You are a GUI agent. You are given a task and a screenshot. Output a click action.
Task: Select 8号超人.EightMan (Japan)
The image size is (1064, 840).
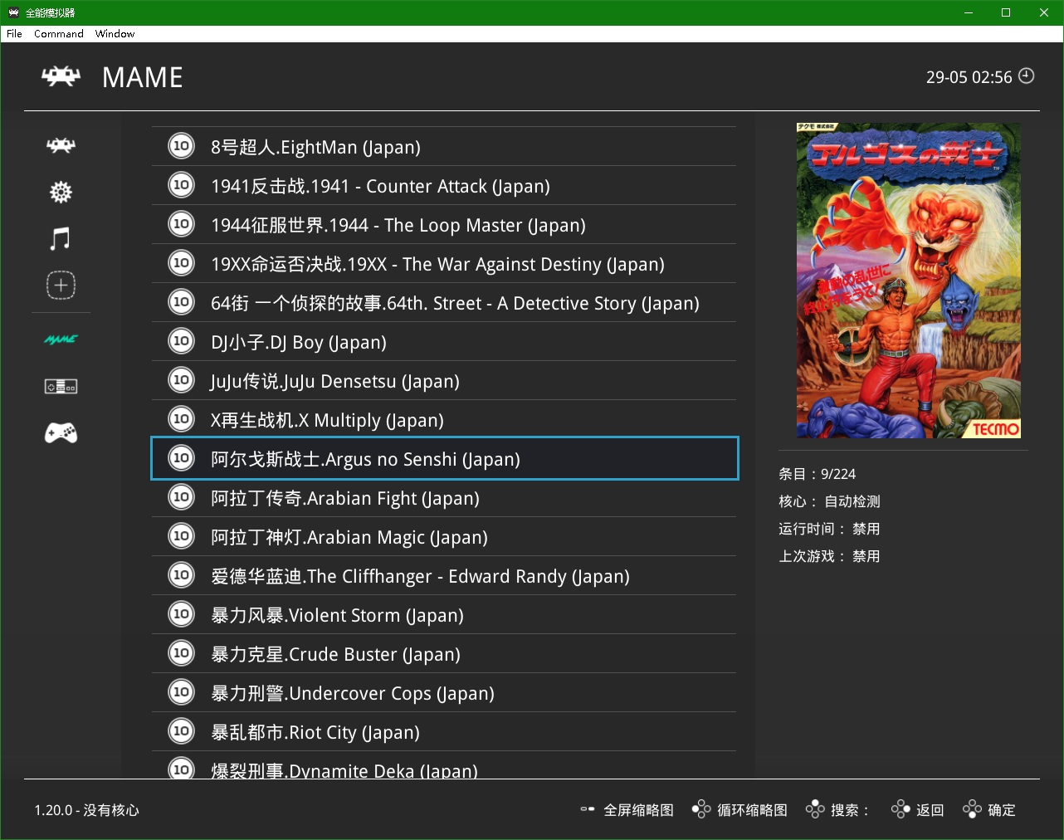tap(444, 146)
